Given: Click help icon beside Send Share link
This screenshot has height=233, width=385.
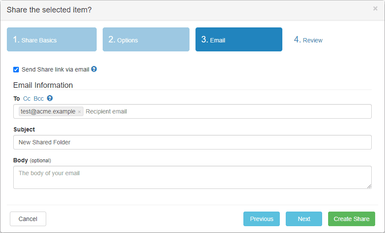Looking at the screenshot, I should (94, 69).
